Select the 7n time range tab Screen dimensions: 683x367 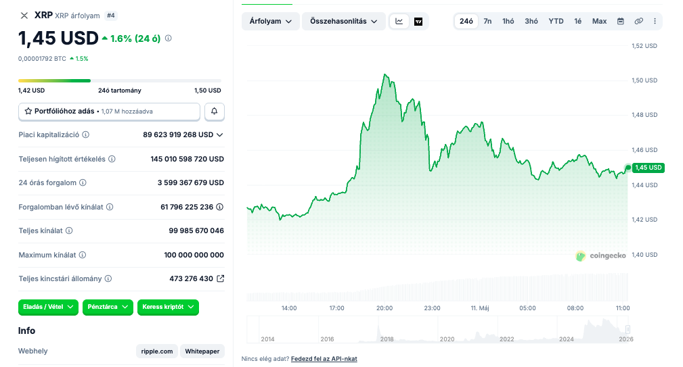click(487, 22)
